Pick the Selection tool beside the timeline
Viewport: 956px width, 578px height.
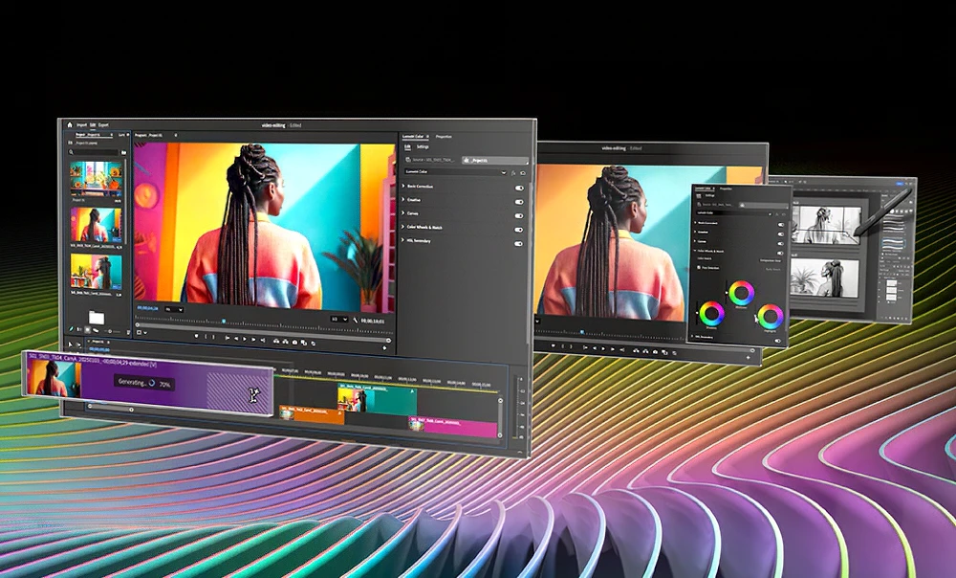tap(70, 345)
